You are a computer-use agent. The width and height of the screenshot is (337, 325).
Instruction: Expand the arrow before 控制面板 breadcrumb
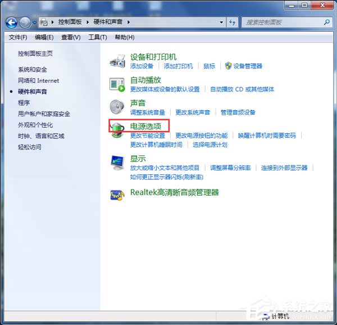[53, 22]
